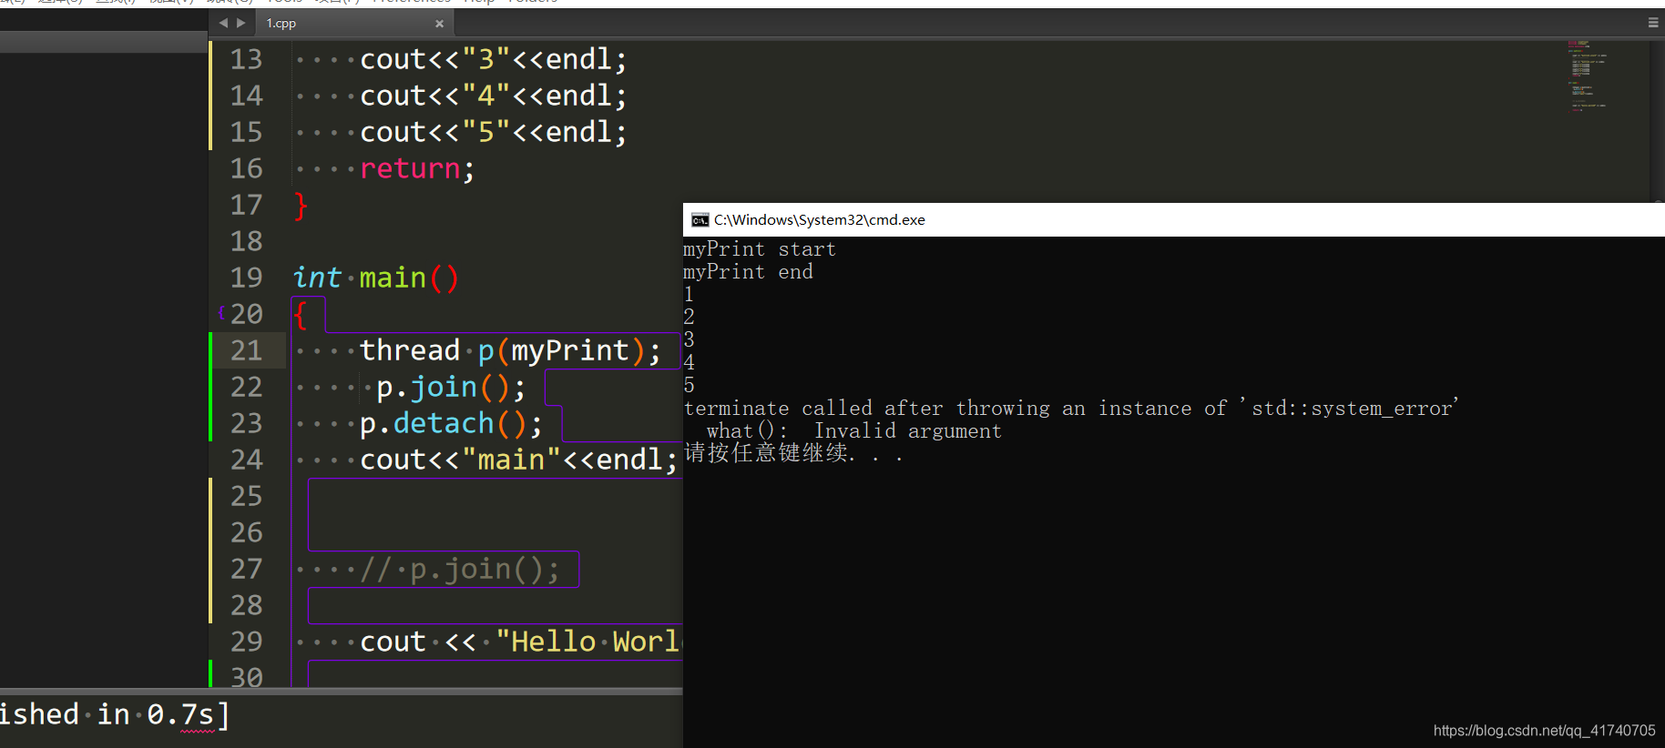Click the red closing brace on line 17
The height and width of the screenshot is (748, 1665).
[301, 206]
